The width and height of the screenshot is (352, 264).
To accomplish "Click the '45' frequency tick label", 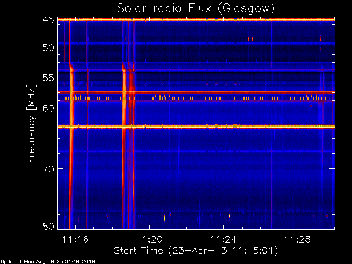I will point(48,20).
